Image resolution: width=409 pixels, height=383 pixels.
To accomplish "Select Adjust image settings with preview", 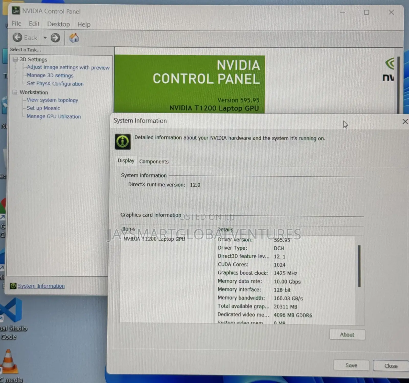I will point(68,67).
